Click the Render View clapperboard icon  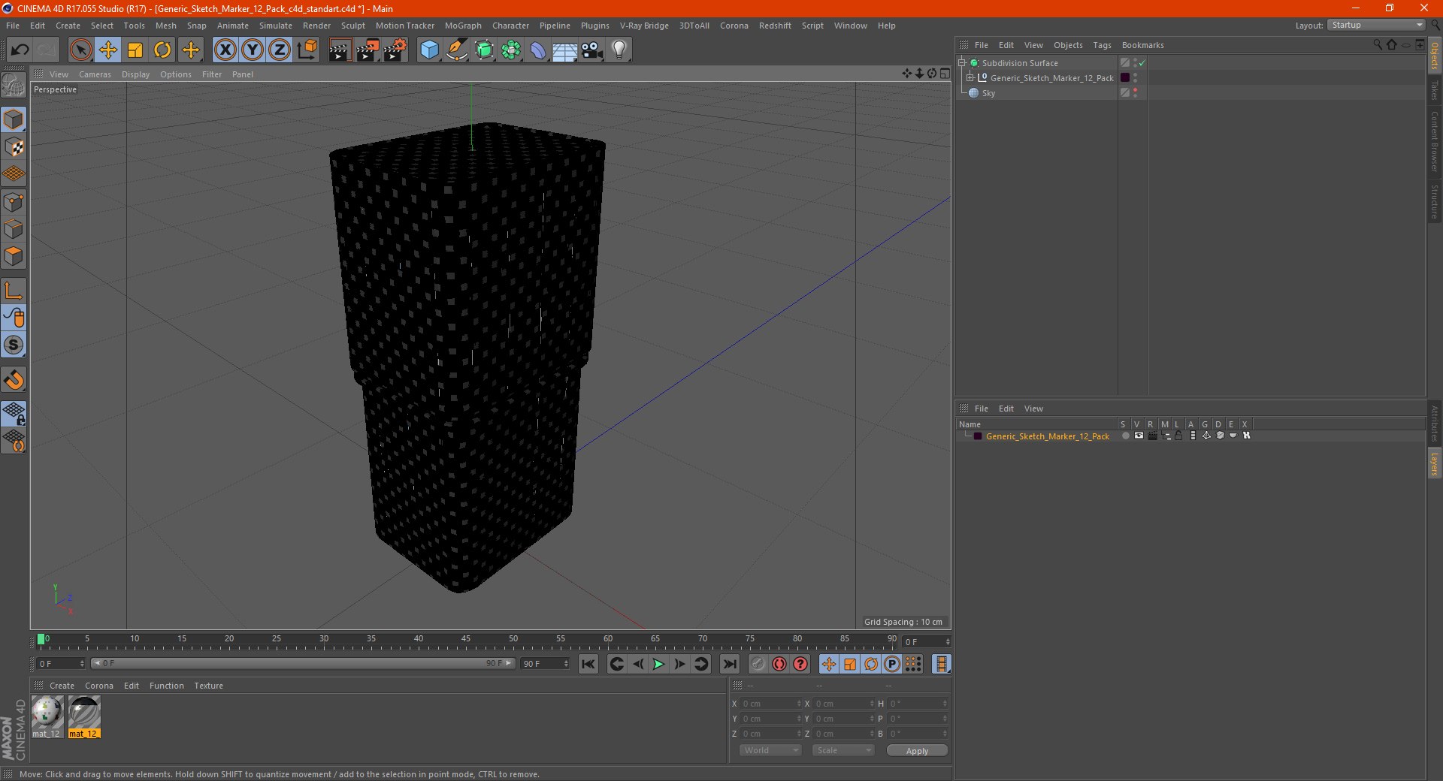(x=340, y=50)
